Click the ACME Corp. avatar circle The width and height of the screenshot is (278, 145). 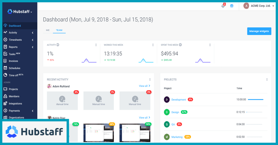click(246, 6)
